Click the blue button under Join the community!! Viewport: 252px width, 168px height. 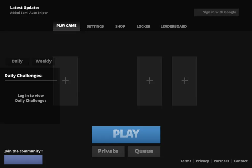point(23,160)
